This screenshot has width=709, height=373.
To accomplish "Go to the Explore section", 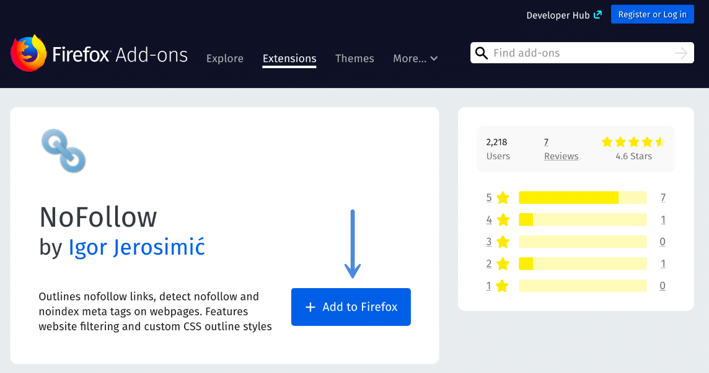I will click(225, 58).
